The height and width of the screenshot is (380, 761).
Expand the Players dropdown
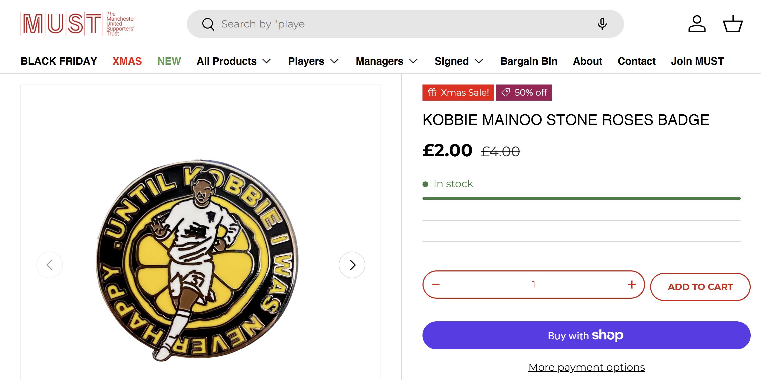pyautogui.click(x=313, y=61)
